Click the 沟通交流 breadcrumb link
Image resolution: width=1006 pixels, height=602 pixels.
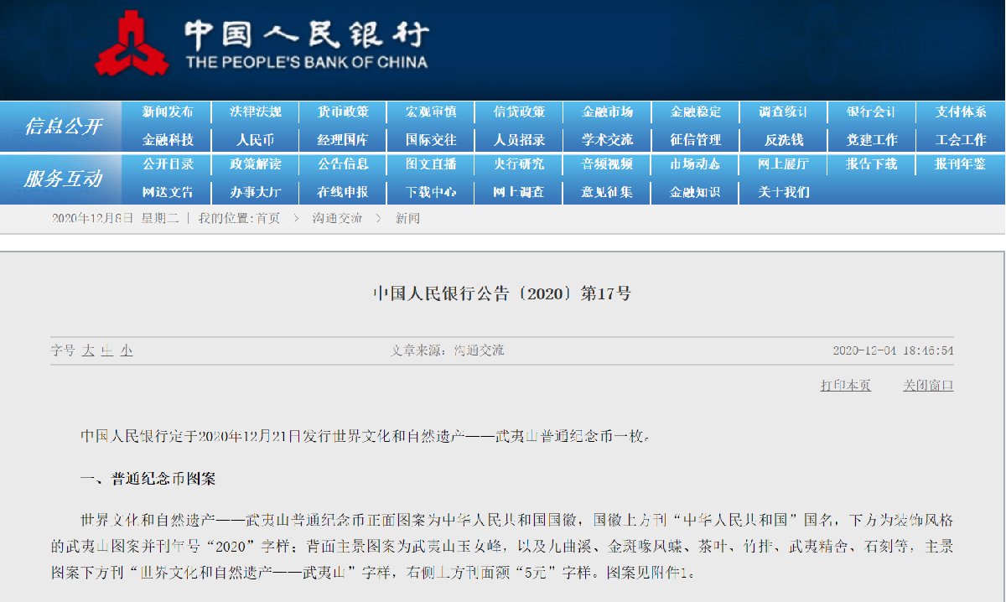(337, 219)
